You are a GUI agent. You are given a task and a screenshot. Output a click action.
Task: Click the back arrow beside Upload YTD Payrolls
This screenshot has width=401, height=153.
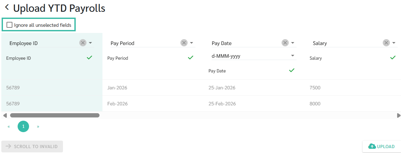click(x=7, y=8)
